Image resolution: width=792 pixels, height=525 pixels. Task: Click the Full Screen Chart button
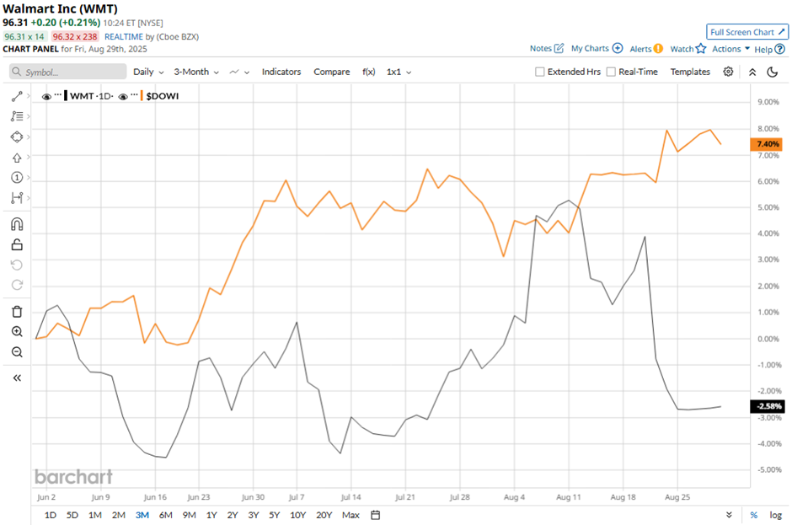(747, 32)
